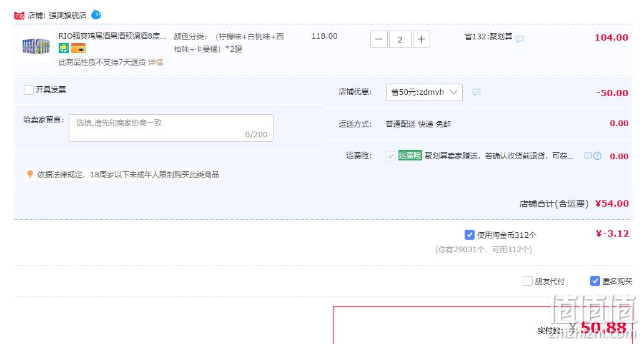
Task: Increase quantity with the plus button
Action: coord(422,39)
